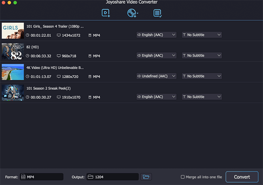
Task: Click the MP4 format selection field
Action: [x=42, y=177]
